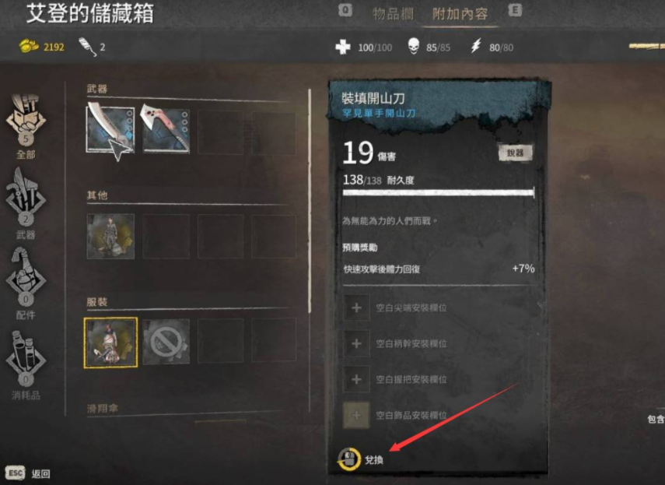Click the character figure under 其他
665x485 pixels.
[110, 237]
